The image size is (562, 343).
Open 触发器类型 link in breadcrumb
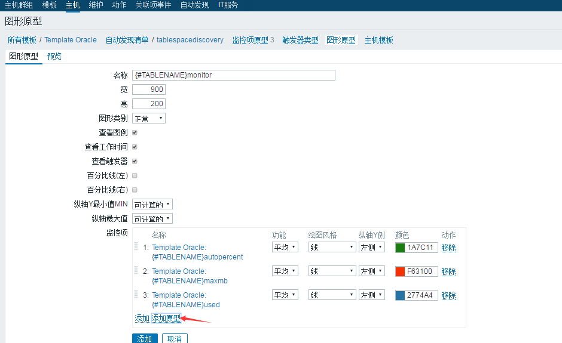[x=300, y=40]
